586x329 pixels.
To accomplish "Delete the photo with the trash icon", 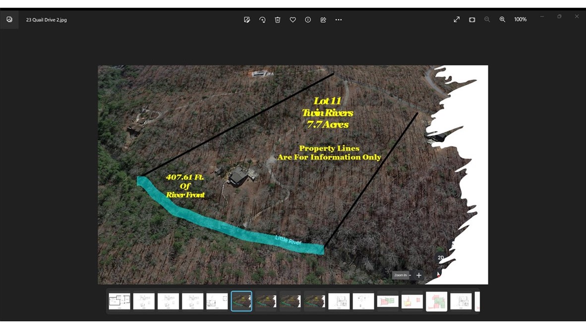I will click(278, 20).
